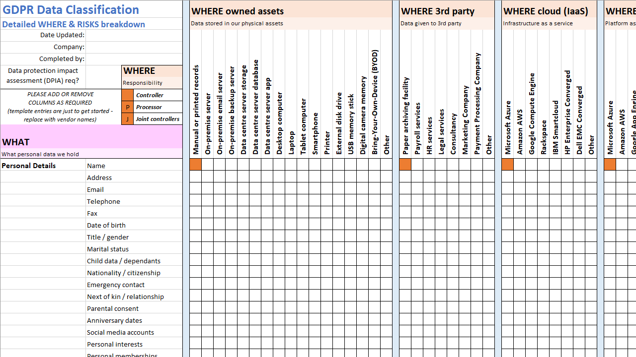Image resolution: width=636 pixels, height=357 pixels.
Task: Click the orange Name cell under Paper archiving facility
Action: coord(405,165)
